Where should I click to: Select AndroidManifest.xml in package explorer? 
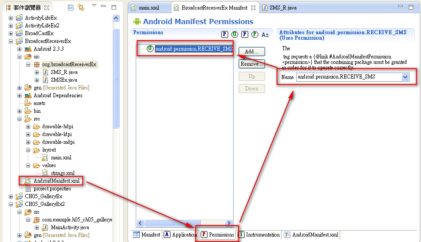pyautogui.click(x=56, y=181)
